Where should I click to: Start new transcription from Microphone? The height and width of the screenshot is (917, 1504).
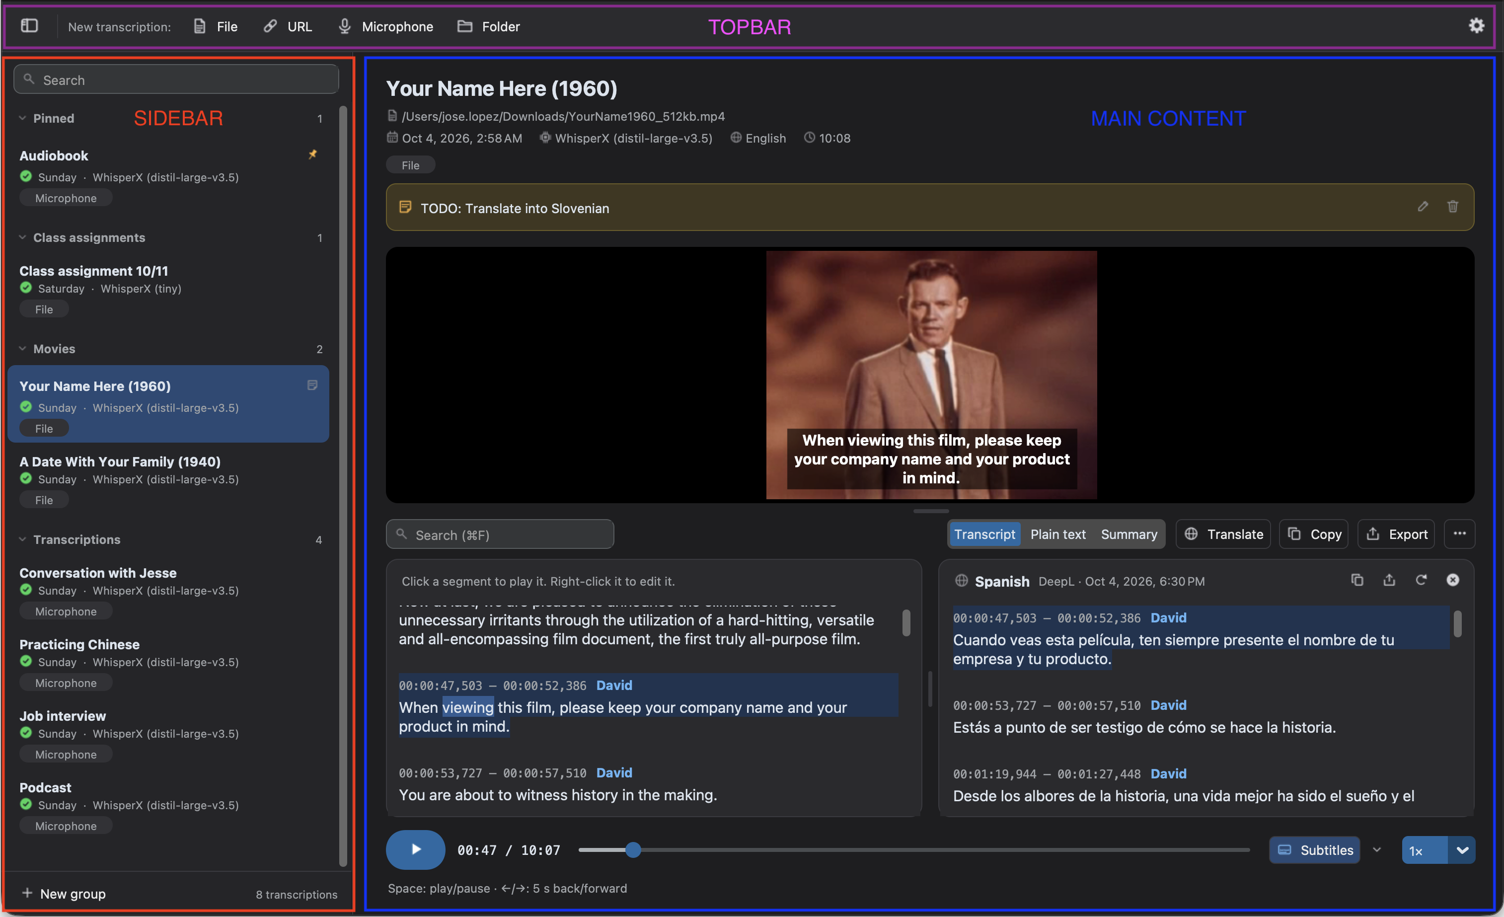coord(385,26)
